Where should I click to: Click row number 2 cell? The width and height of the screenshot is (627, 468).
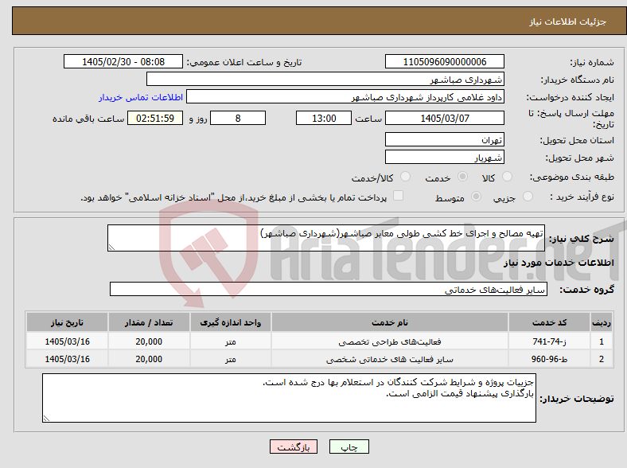pyautogui.click(x=602, y=359)
